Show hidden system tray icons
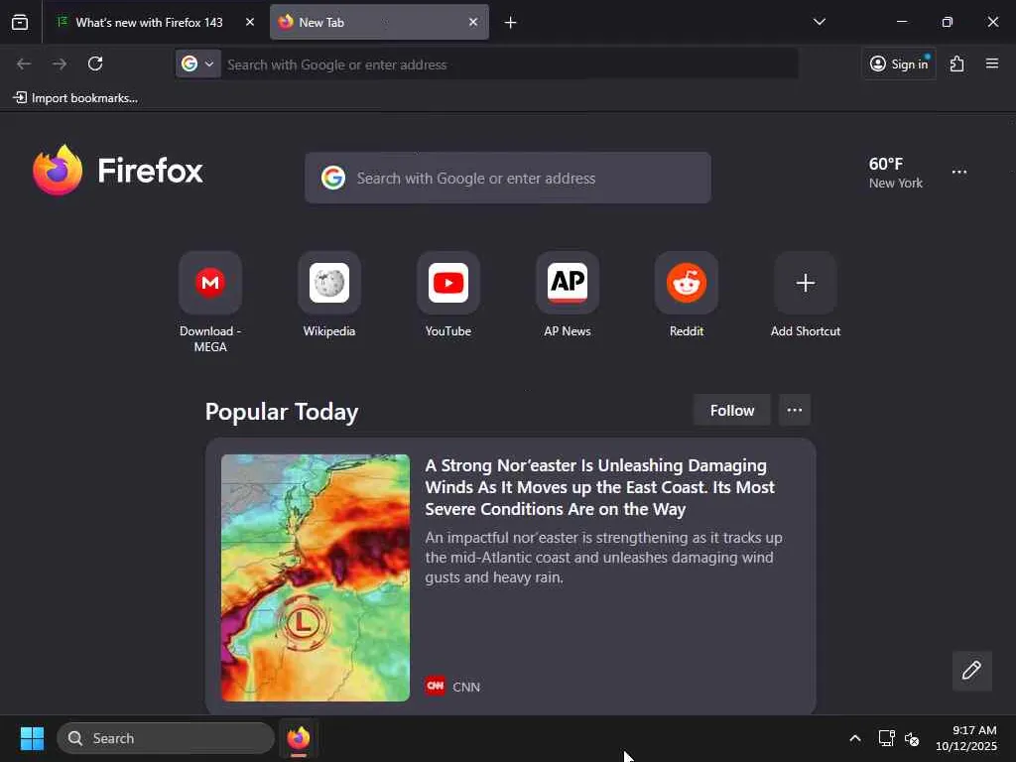The width and height of the screenshot is (1016, 762). coord(855,738)
